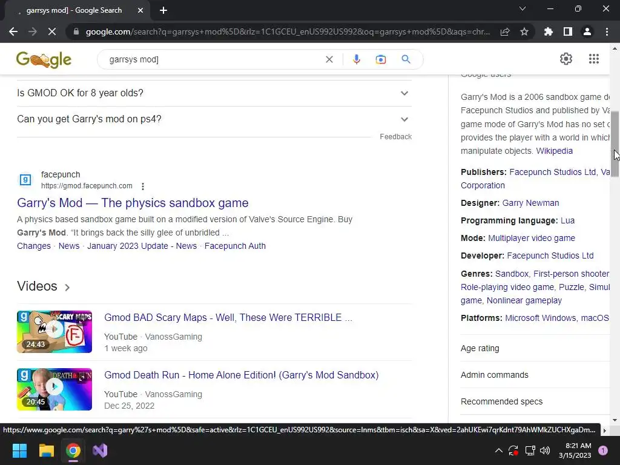This screenshot has height=465, width=620.
Task: Click the scrollbar down arrow
Action: (x=615, y=420)
